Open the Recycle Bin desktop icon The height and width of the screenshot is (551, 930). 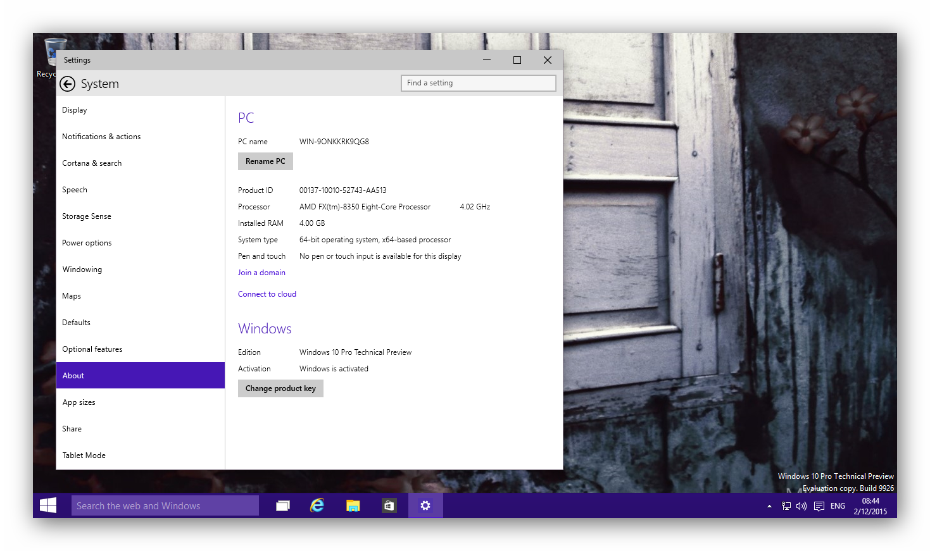tap(51, 58)
